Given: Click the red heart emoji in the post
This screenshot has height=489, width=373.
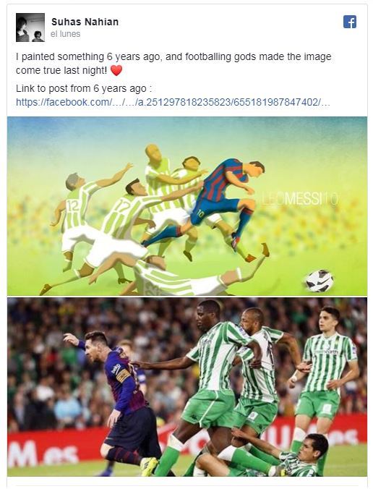Looking at the screenshot, I should pyautogui.click(x=116, y=70).
